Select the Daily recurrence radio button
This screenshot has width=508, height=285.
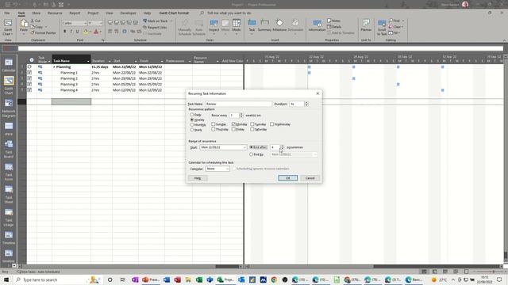click(x=192, y=115)
